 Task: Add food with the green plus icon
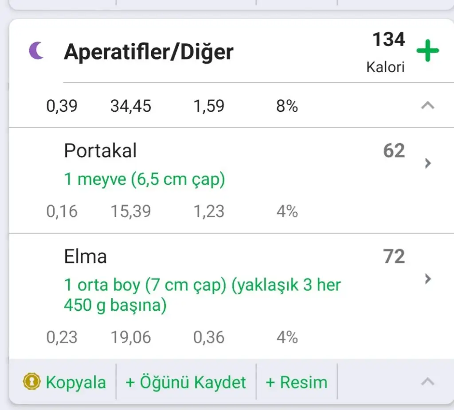427,51
